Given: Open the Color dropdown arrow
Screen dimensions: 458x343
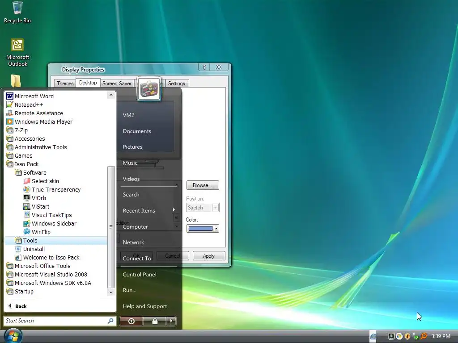Looking at the screenshot, I should (x=216, y=228).
